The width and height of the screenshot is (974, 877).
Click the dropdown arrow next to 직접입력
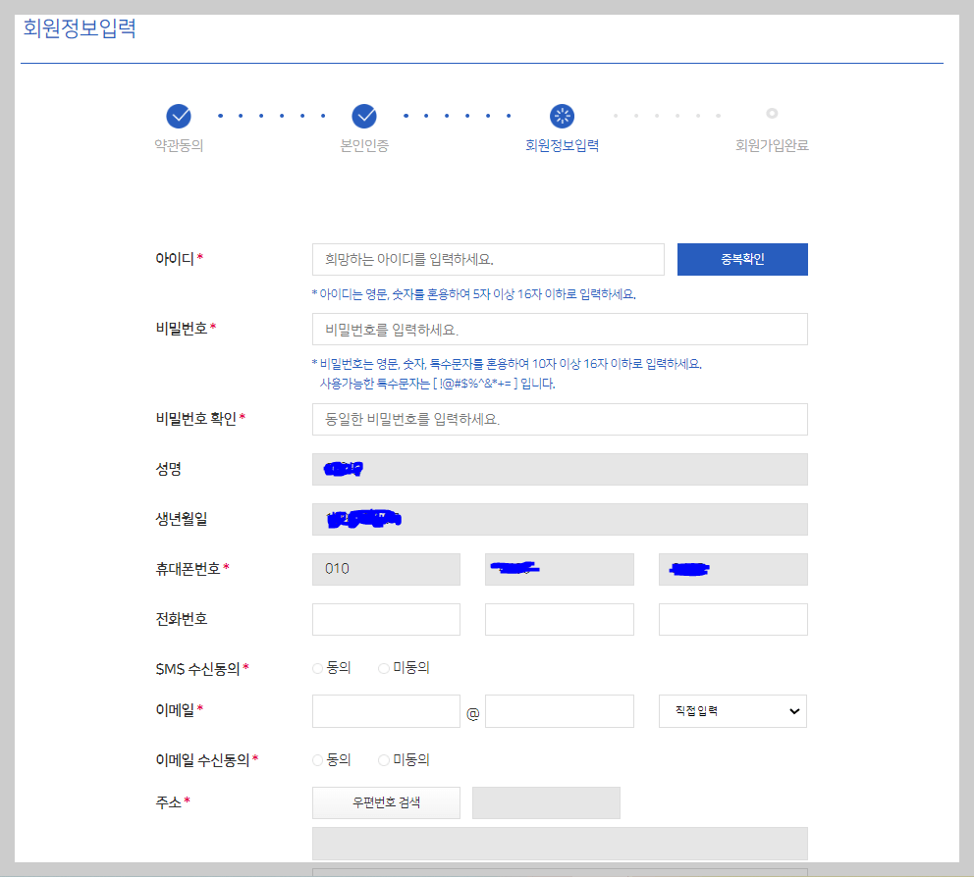793,710
